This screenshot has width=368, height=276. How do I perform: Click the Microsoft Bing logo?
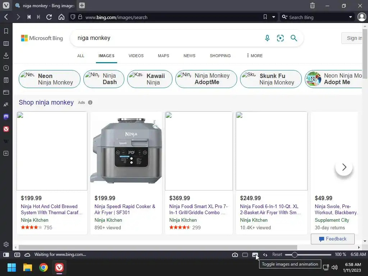[x=42, y=38]
